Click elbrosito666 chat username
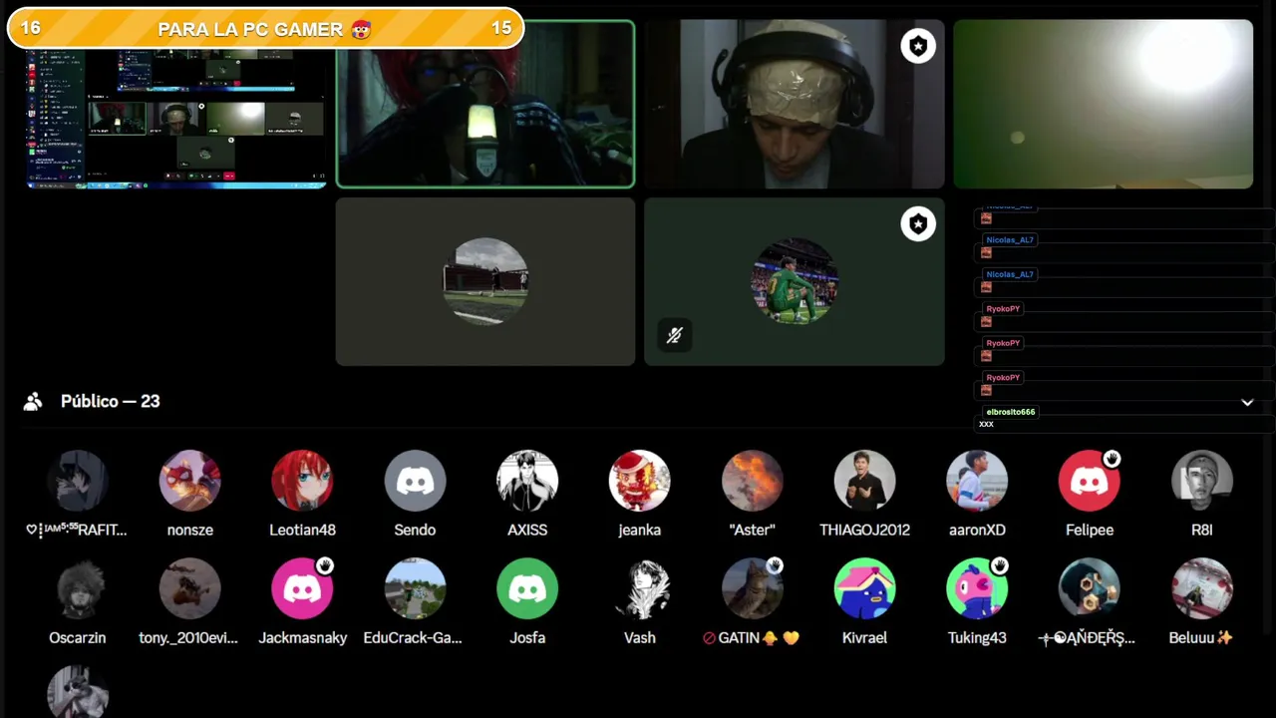The width and height of the screenshot is (1276, 718). click(x=1011, y=412)
